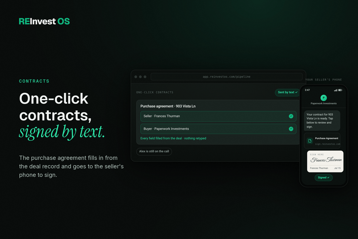Image resolution: width=358 pixels, height=239 pixels.
Task: Click the "ONE-CLICK CONTRACTS" section label
Action: 155,92
